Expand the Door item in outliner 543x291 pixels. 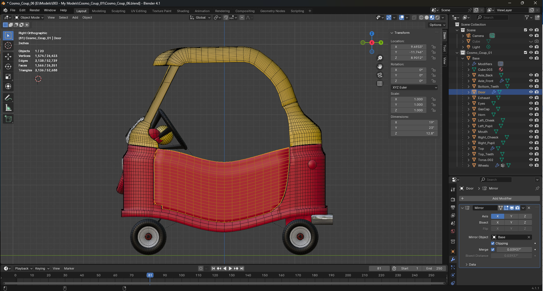[x=468, y=92]
